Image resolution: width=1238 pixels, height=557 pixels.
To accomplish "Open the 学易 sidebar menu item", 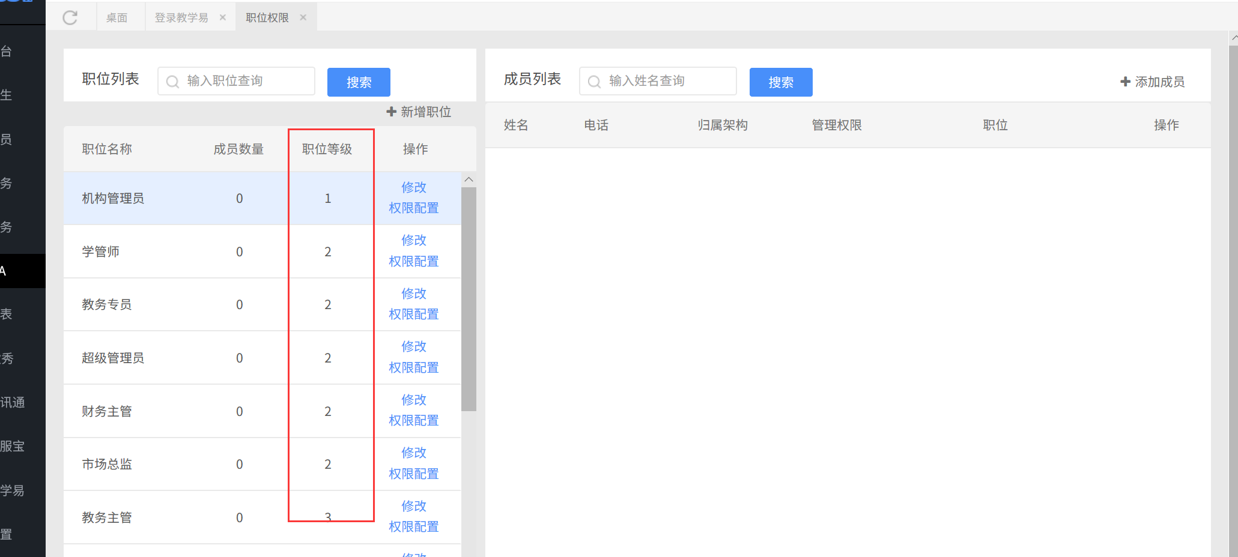I will (x=13, y=490).
